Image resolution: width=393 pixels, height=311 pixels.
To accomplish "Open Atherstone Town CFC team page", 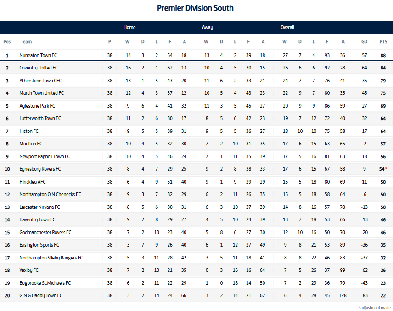I will pyautogui.click(x=40, y=81).
